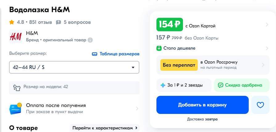276x132 pixels.
Task: Go to Перейти к характеристикам
Action: [x=105, y=128]
